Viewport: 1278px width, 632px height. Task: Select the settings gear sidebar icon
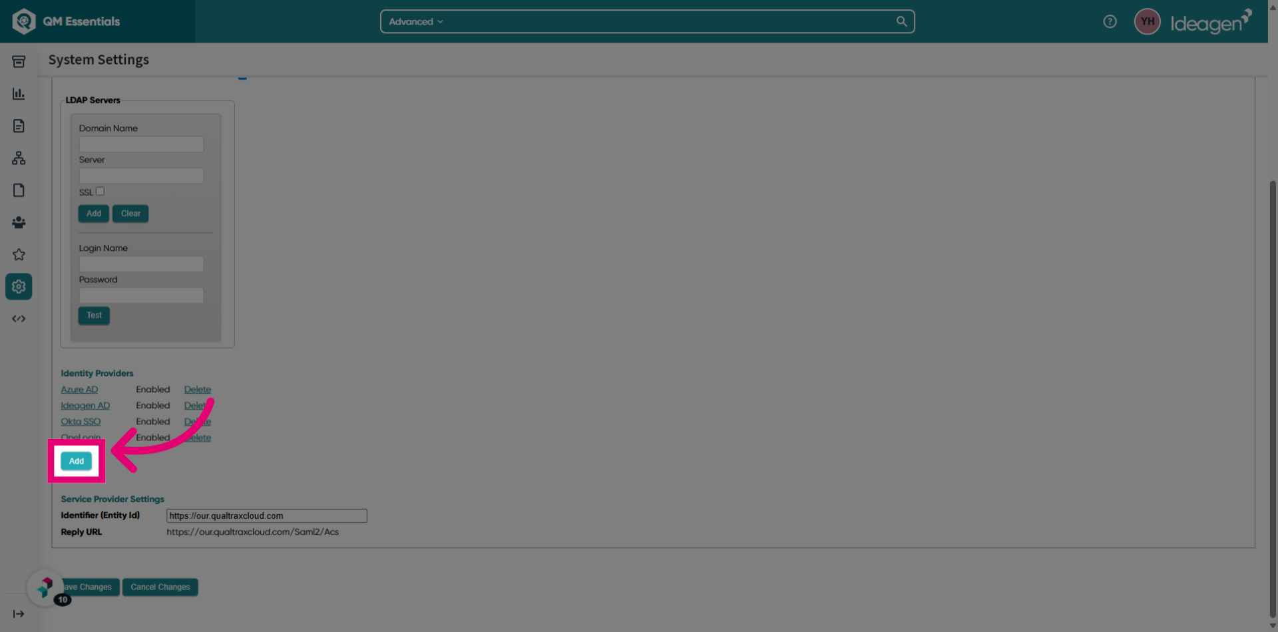[19, 287]
